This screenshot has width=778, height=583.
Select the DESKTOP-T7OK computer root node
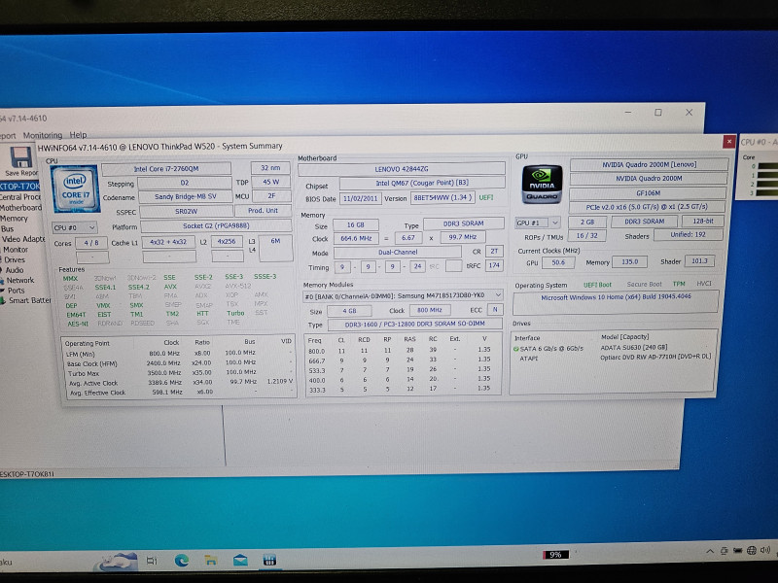19,187
